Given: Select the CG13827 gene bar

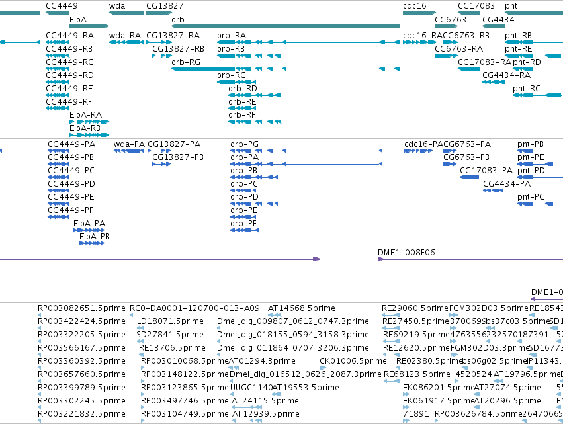Looking at the screenshot, I should coord(159,13).
